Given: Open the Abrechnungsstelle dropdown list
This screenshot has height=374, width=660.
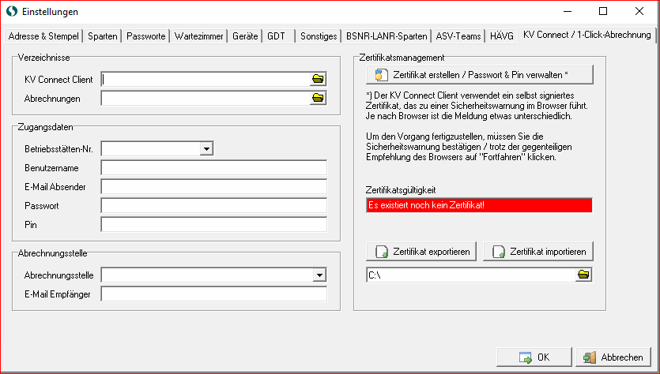Looking at the screenshot, I should click(319, 275).
